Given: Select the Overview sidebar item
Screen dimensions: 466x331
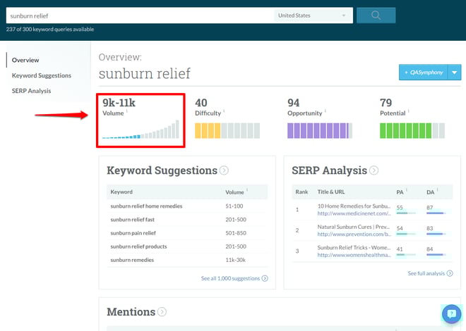Looking at the screenshot, I should pyautogui.click(x=25, y=60).
